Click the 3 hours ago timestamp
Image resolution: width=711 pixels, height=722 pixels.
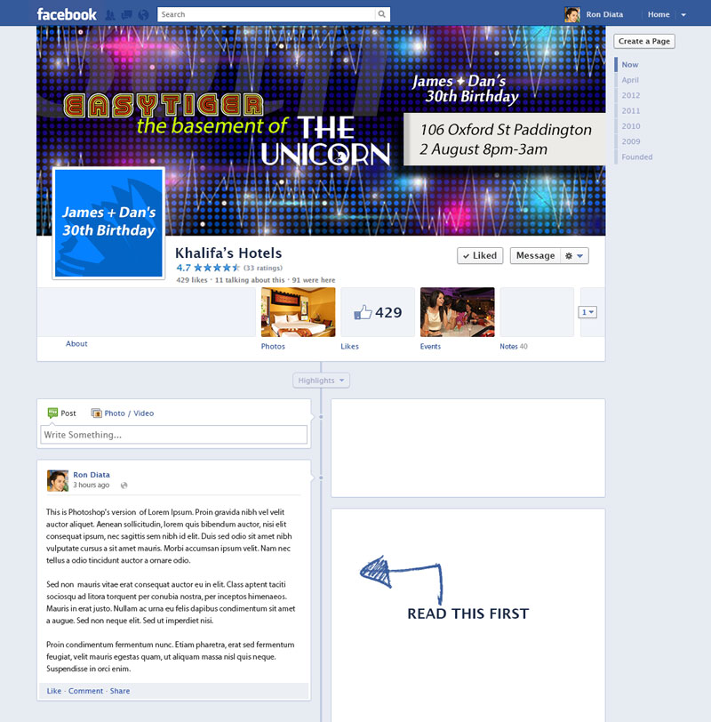tap(92, 485)
